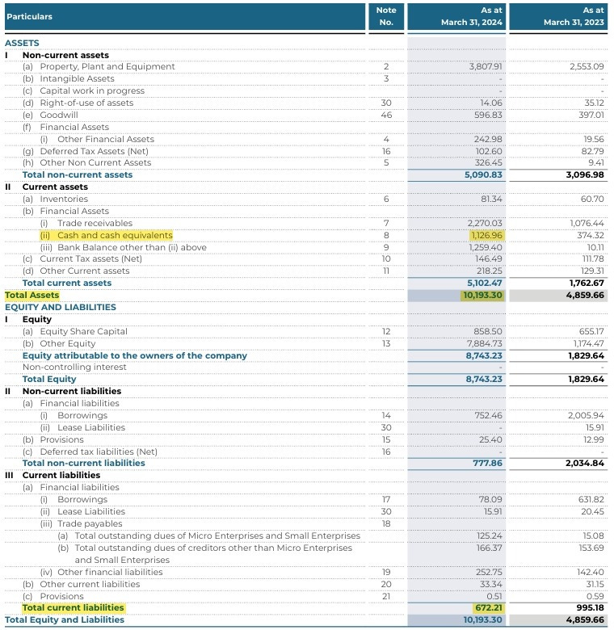Select the 'As at March 31, 2023' header
Viewport: 614px width, 630px height.
[558, 16]
